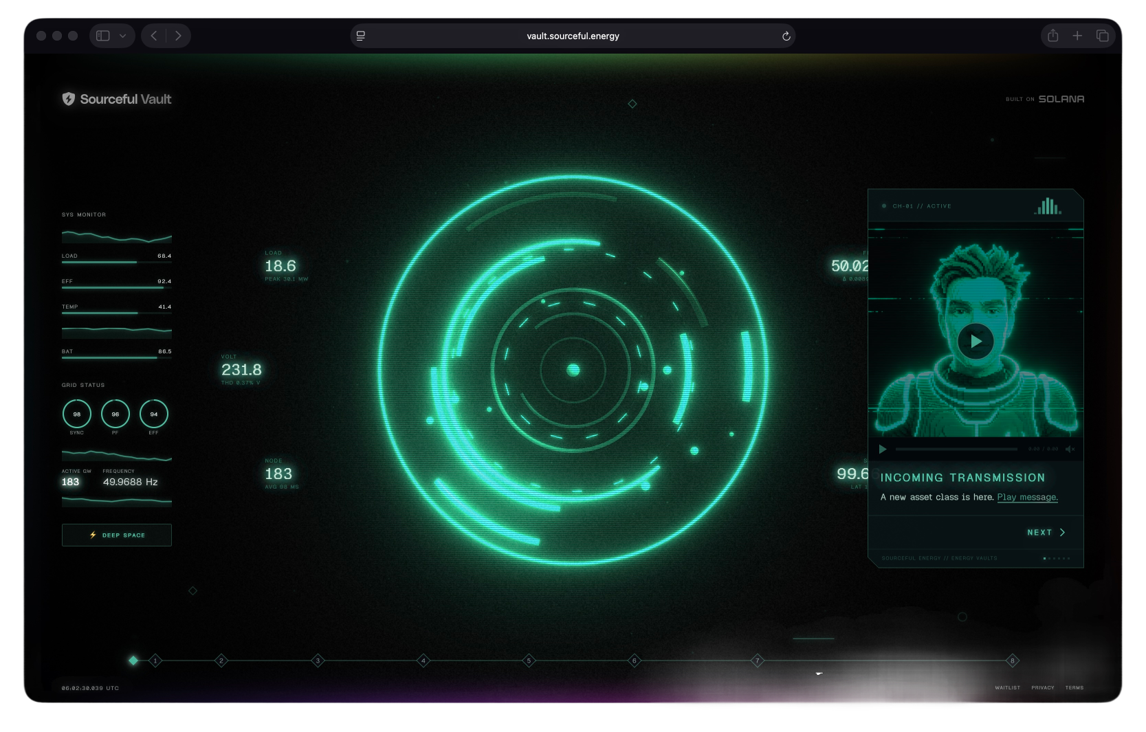Select timeline marker 4
Image resolution: width=1146 pixels, height=732 pixels.
coord(423,661)
